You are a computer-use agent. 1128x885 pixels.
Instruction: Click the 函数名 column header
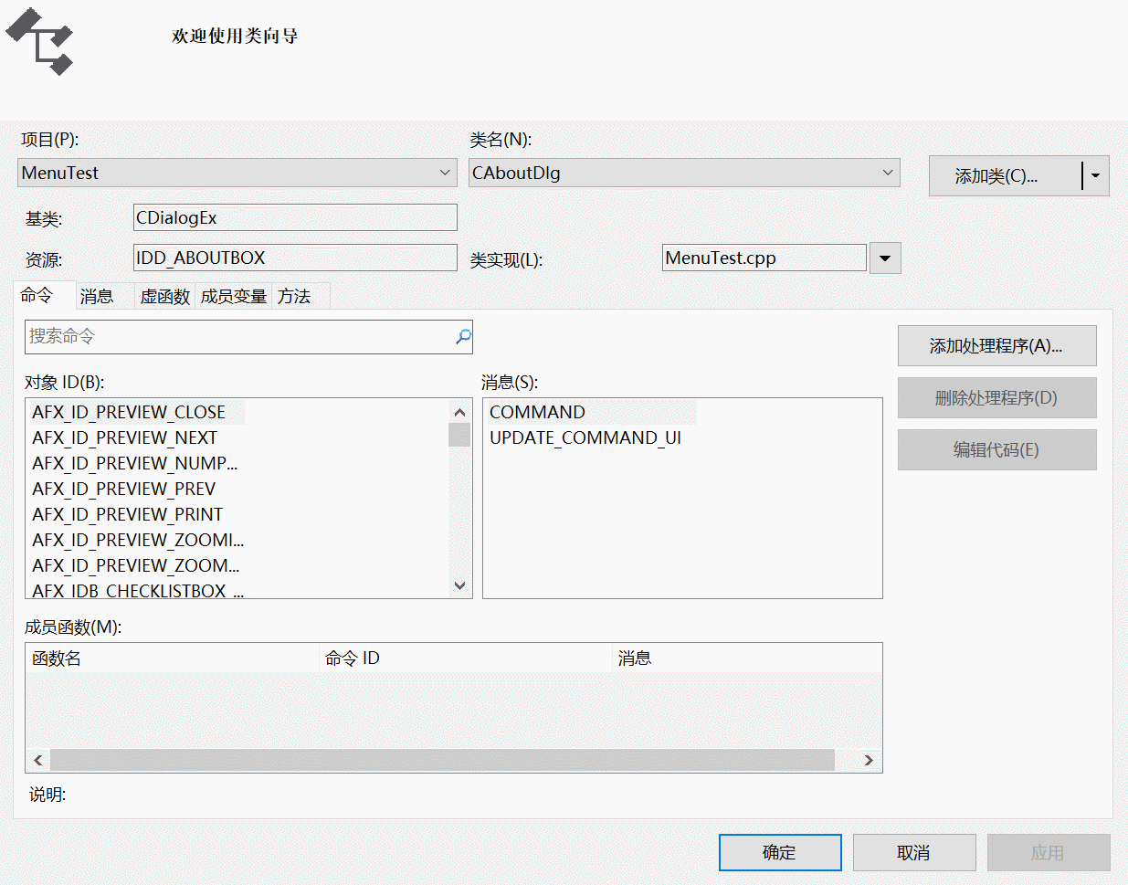(x=172, y=658)
